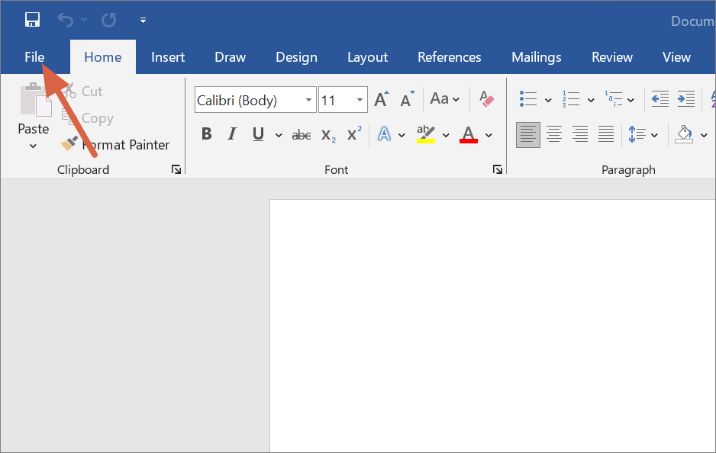Switch to the Insert tab
Screen dimensions: 716x453
(x=168, y=57)
